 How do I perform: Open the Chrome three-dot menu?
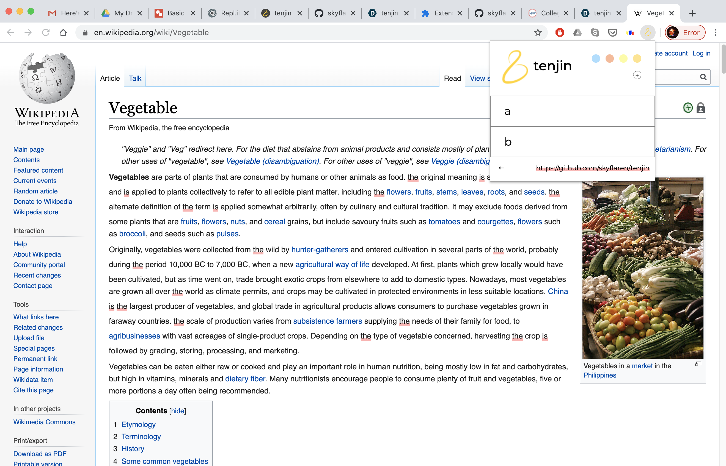click(715, 32)
